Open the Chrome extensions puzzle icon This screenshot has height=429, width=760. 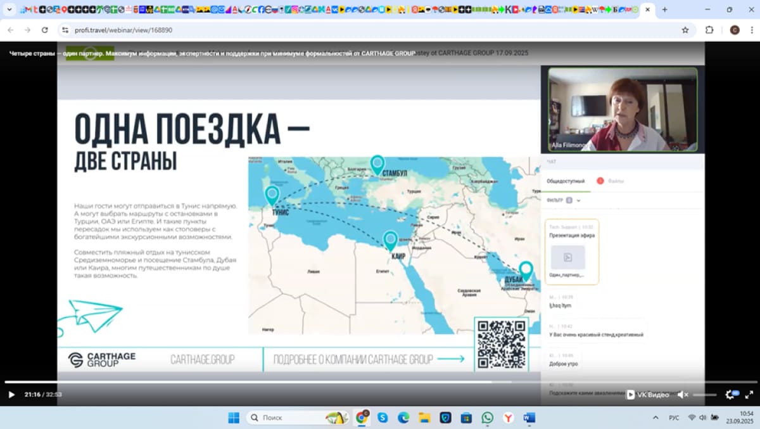[709, 30]
